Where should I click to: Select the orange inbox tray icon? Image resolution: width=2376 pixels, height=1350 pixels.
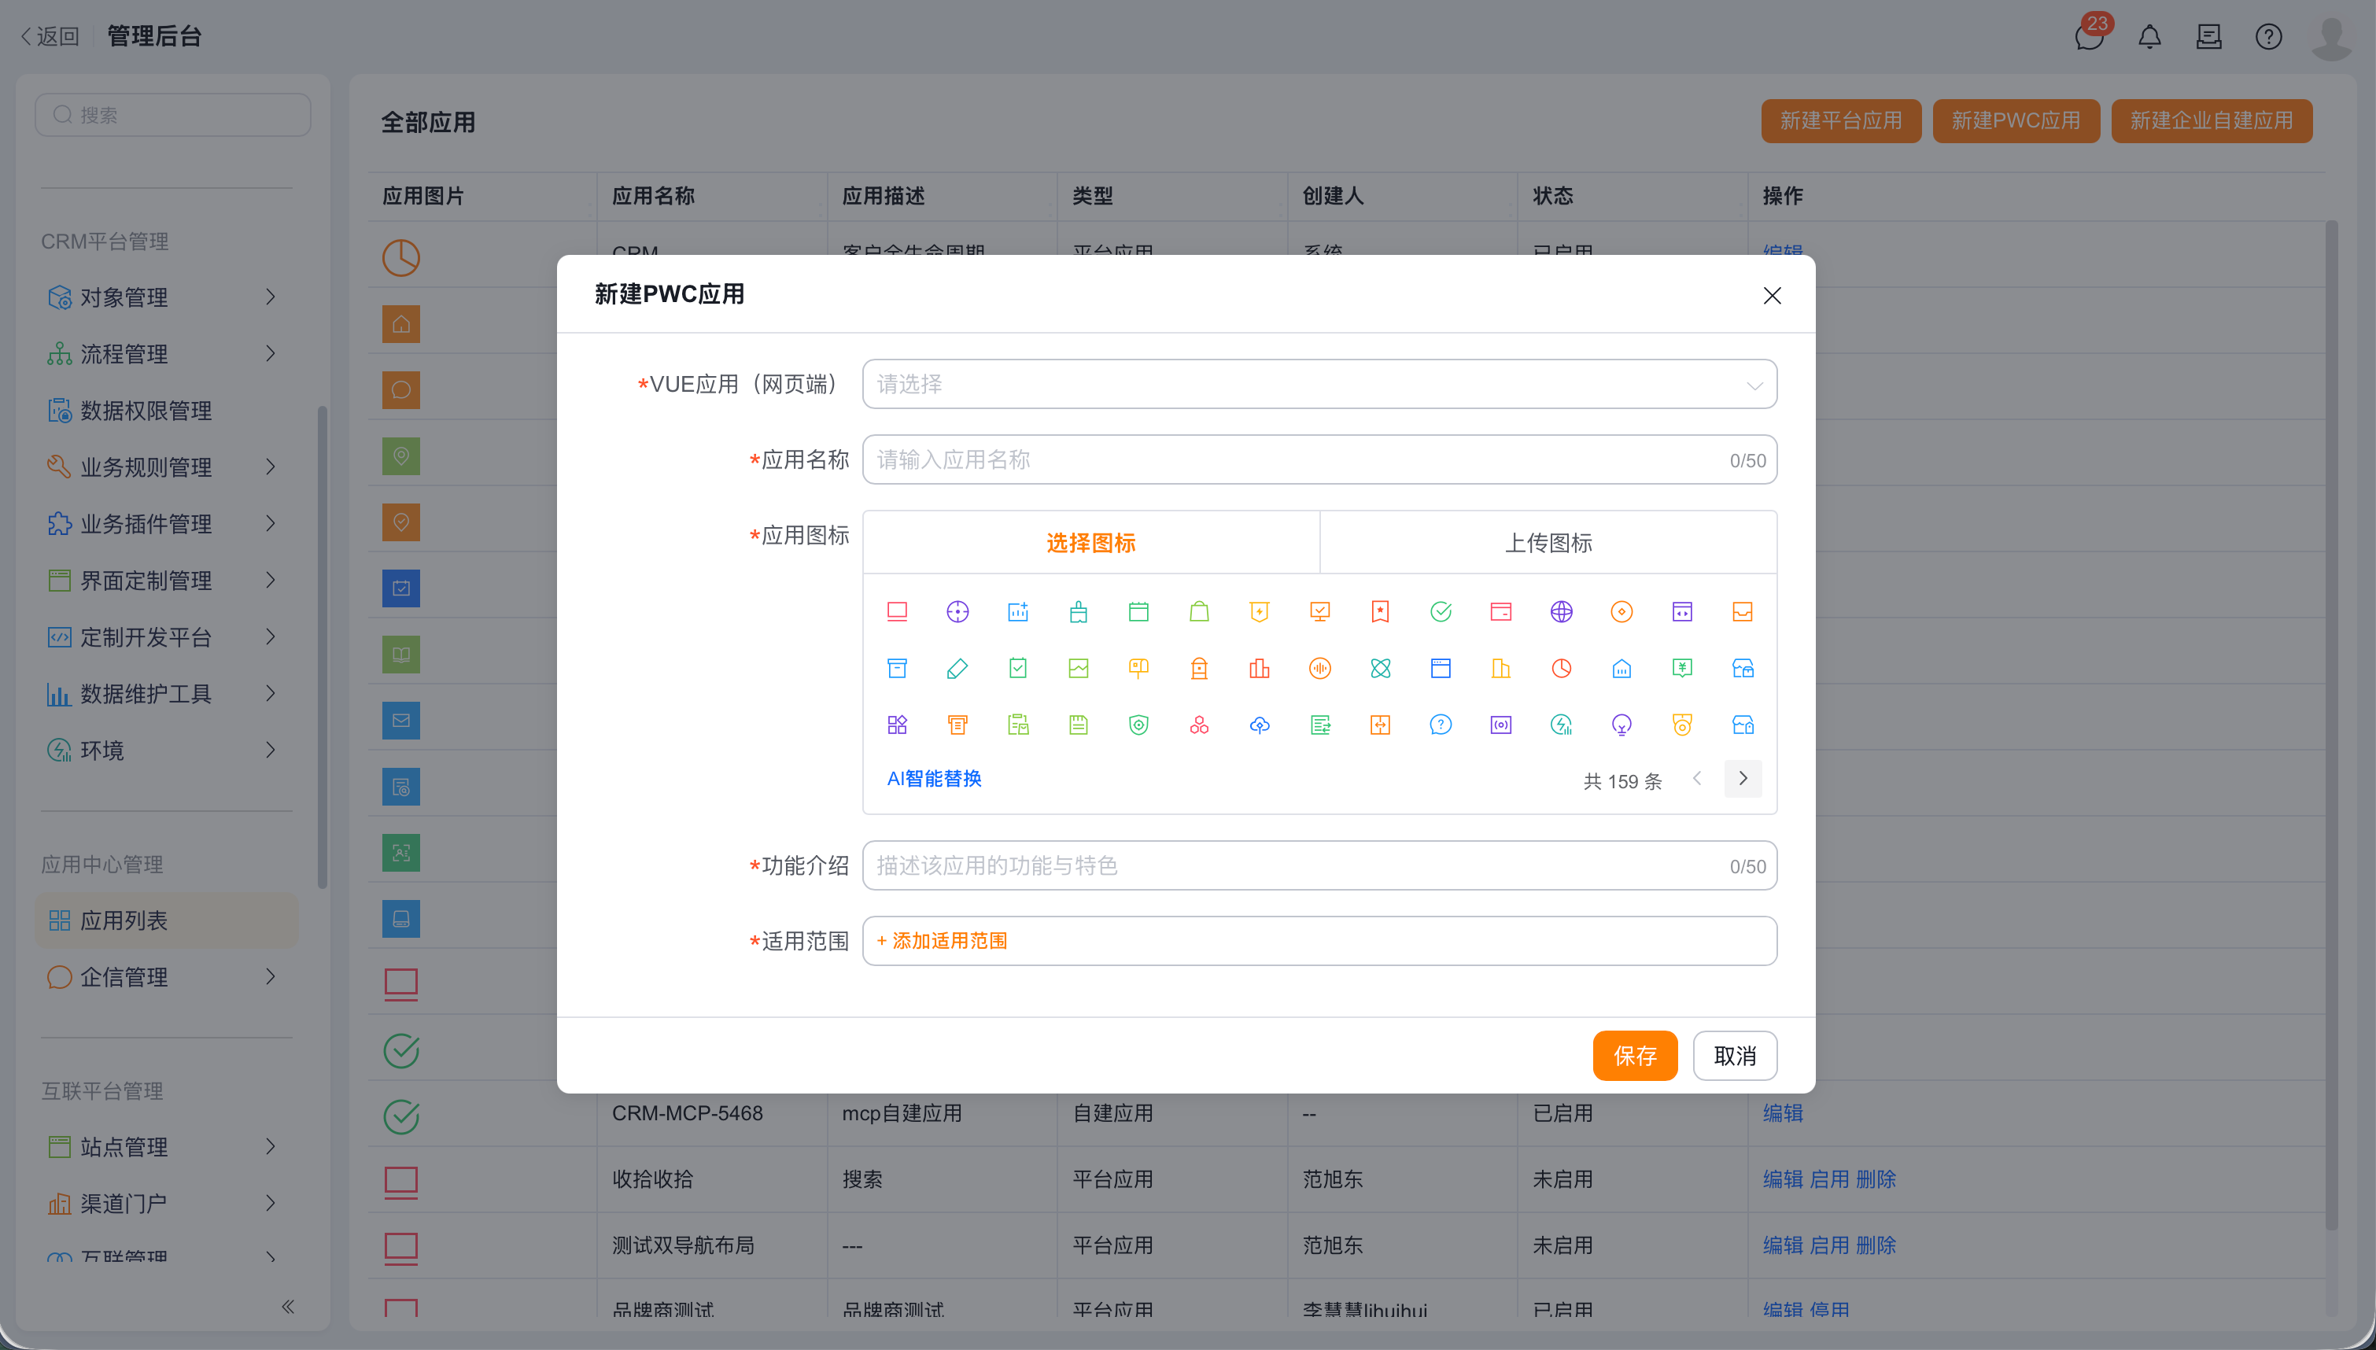(1743, 612)
